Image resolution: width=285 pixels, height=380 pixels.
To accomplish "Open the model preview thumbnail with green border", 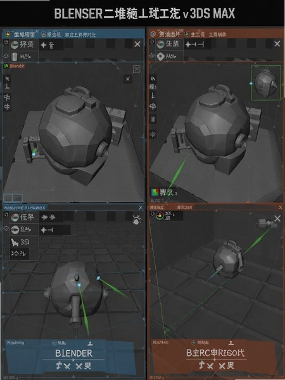I will point(266,83).
